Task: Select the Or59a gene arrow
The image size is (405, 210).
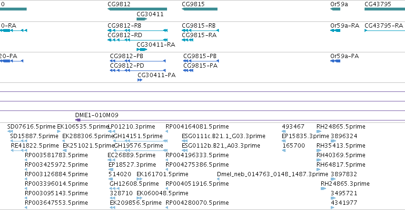Action: pyautogui.click(x=335, y=9)
